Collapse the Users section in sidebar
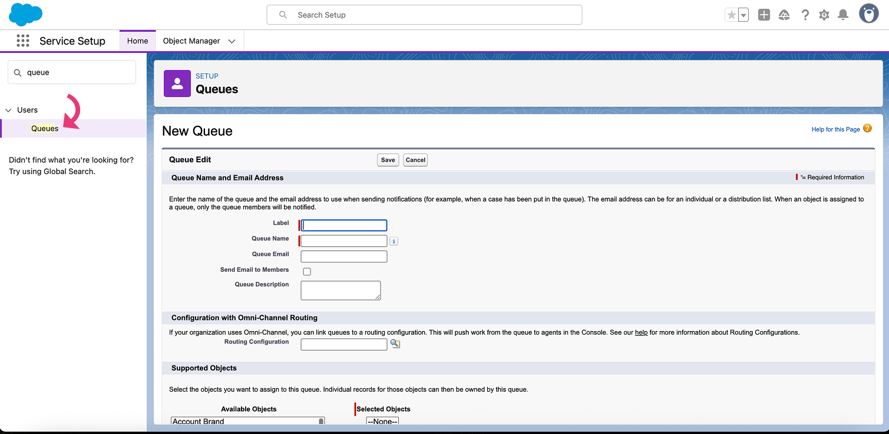Viewport: 889px width, 434px height. pyautogui.click(x=9, y=111)
